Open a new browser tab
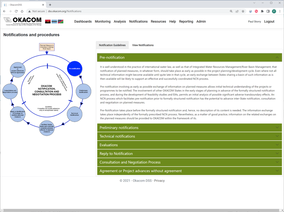Screen dimensions: 284x212 pyautogui.click(x=50, y=5)
